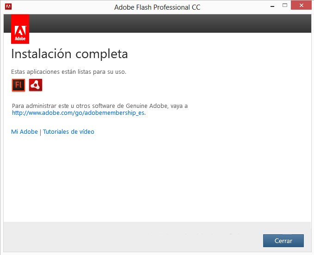Screen dimensions: 314x255
Task: Click 'Estas aplicaciones están listas para su uso' text
Action: (69, 71)
